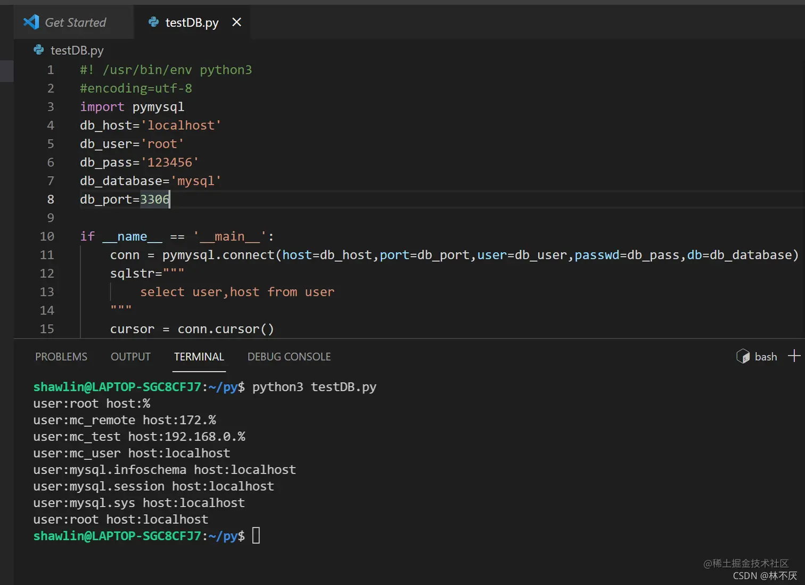Click the db_user='root' line

click(132, 144)
